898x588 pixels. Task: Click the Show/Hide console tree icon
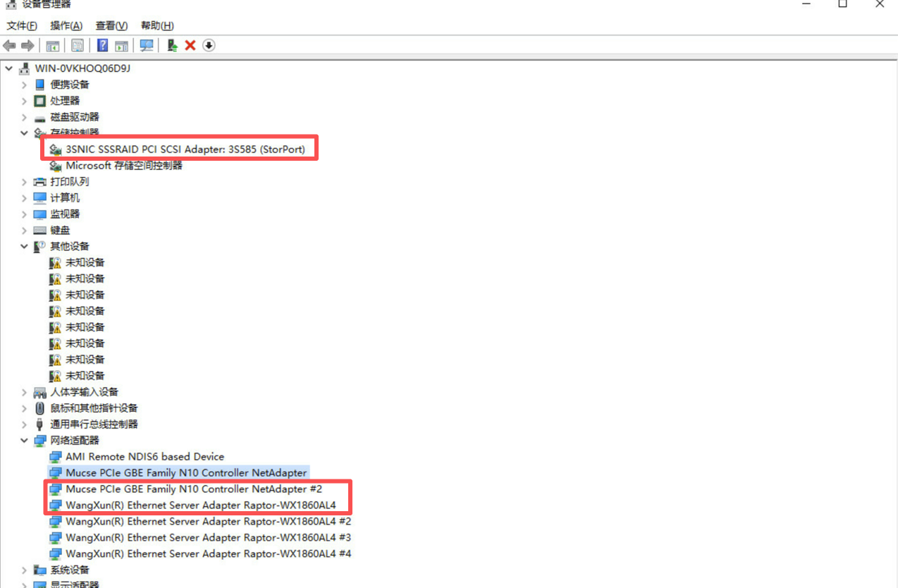[52, 46]
